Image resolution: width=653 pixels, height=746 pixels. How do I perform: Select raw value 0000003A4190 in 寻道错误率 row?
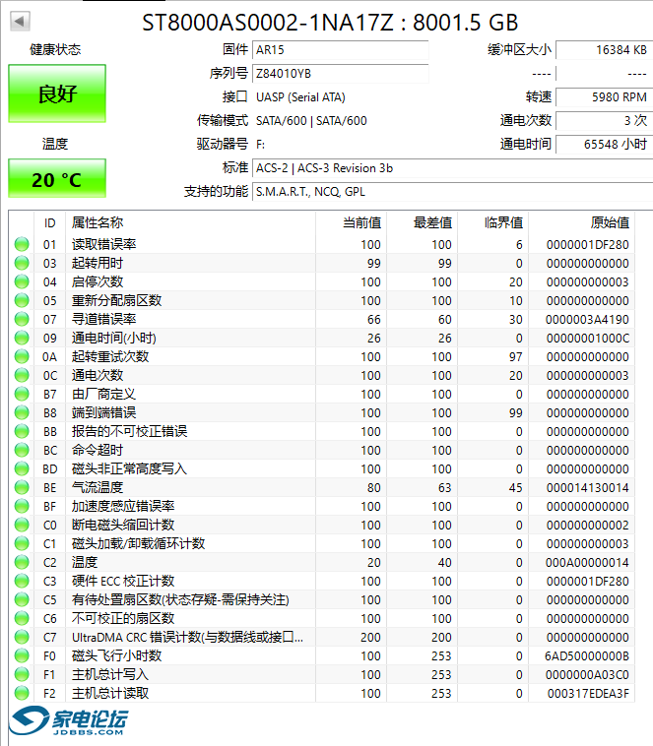(x=587, y=319)
